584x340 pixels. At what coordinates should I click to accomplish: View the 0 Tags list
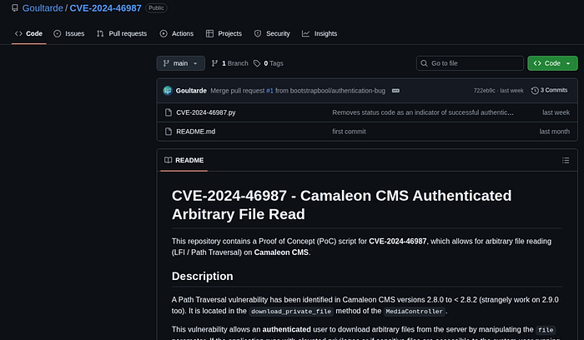tap(269, 63)
